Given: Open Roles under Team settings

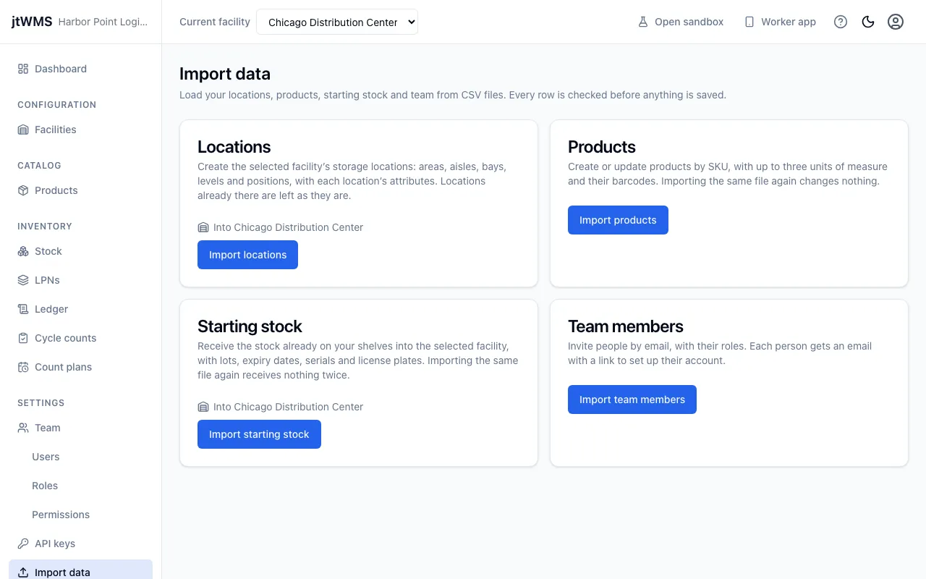Looking at the screenshot, I should pos(45,486).
